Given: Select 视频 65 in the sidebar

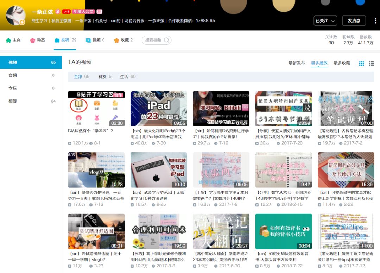Looking at the screenshot, I should click(31, 62).
